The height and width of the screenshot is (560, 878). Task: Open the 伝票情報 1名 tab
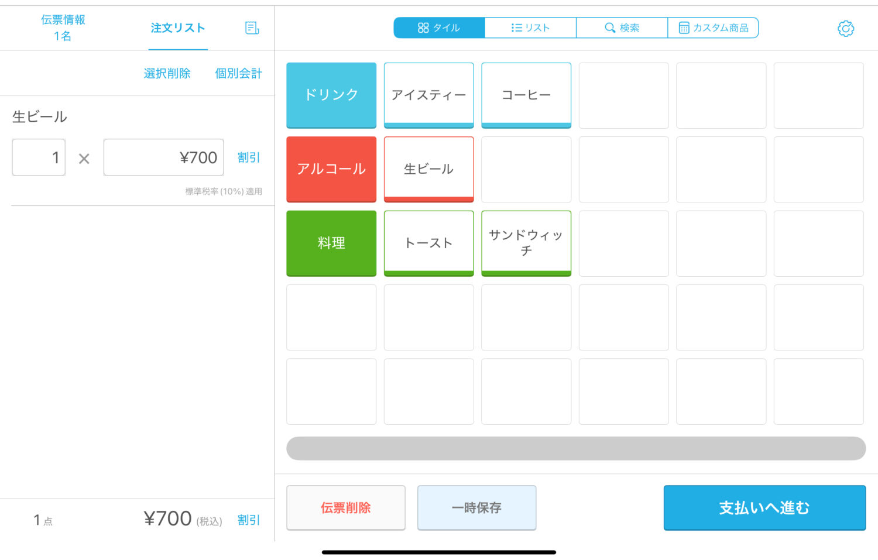click(x=63, y=28)
